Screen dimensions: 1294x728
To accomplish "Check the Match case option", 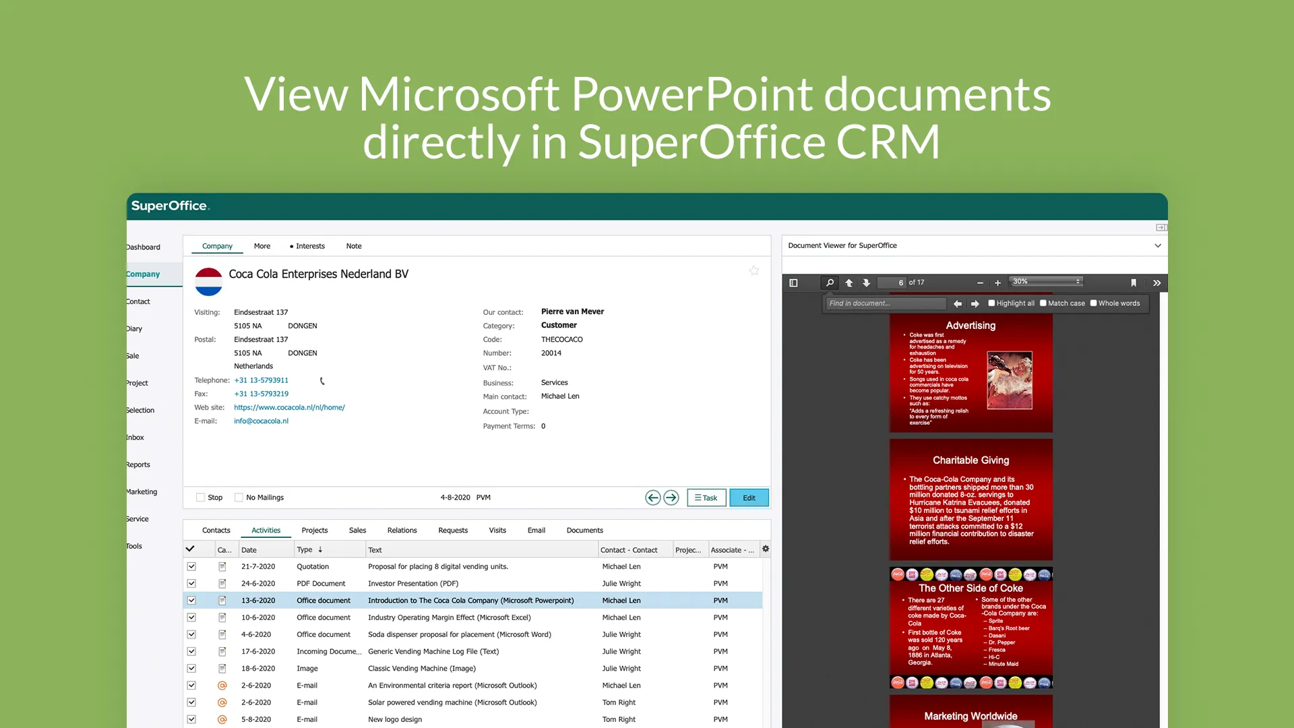I will click(1043, 303).
